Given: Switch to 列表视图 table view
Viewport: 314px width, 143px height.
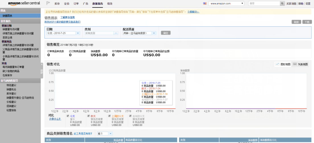Looking at the screenshot, I should [x=301, y=64].
